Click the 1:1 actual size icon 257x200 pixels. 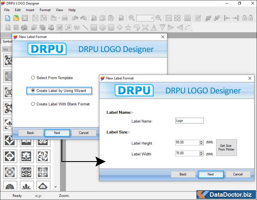click(x=169, y=18)
